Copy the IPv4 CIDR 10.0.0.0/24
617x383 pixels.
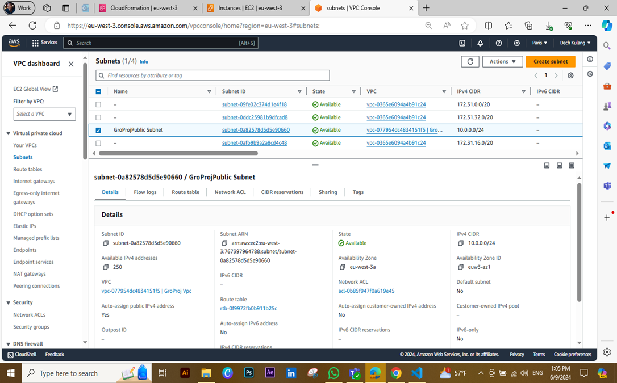pyautogui.click(x=460, y=243)
